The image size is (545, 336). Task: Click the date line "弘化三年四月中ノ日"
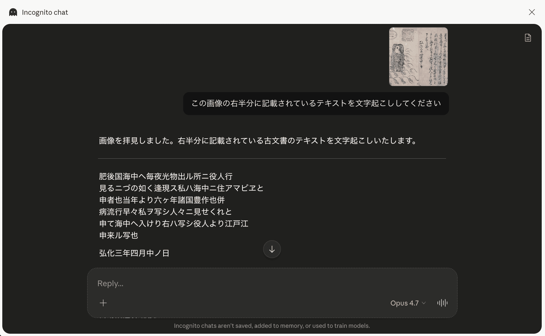pos(134,253)
